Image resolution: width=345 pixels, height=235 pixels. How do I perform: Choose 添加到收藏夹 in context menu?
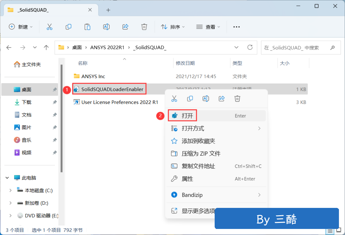[x=216, y=141]
